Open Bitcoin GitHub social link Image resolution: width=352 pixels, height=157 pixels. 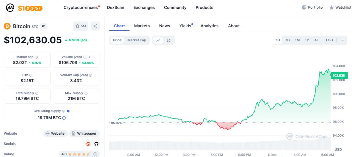(x=96, y=144)
